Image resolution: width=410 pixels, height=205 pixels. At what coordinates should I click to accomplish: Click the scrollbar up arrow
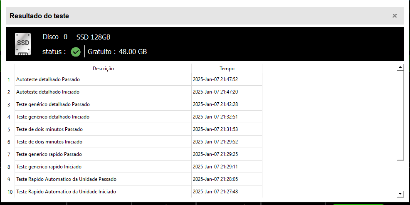click(400, 67)
